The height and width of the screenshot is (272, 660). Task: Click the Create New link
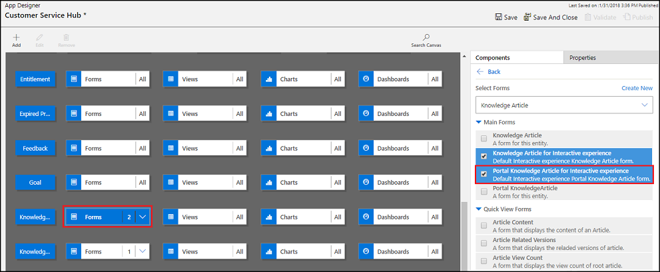pos(637,88)
